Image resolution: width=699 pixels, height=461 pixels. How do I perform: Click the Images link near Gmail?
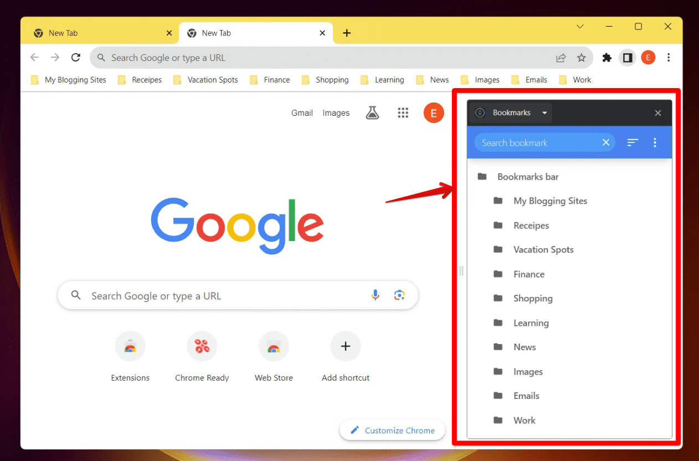pos(336,113)
